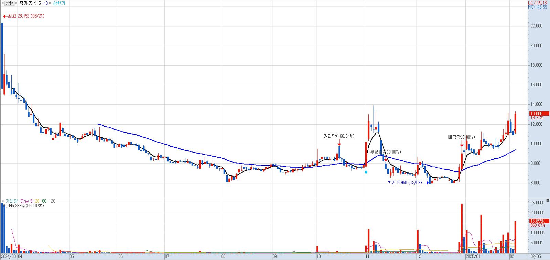Click the small square marker before 삼현
The width and height of the screenshot is (550, 260).
[3, 3]
